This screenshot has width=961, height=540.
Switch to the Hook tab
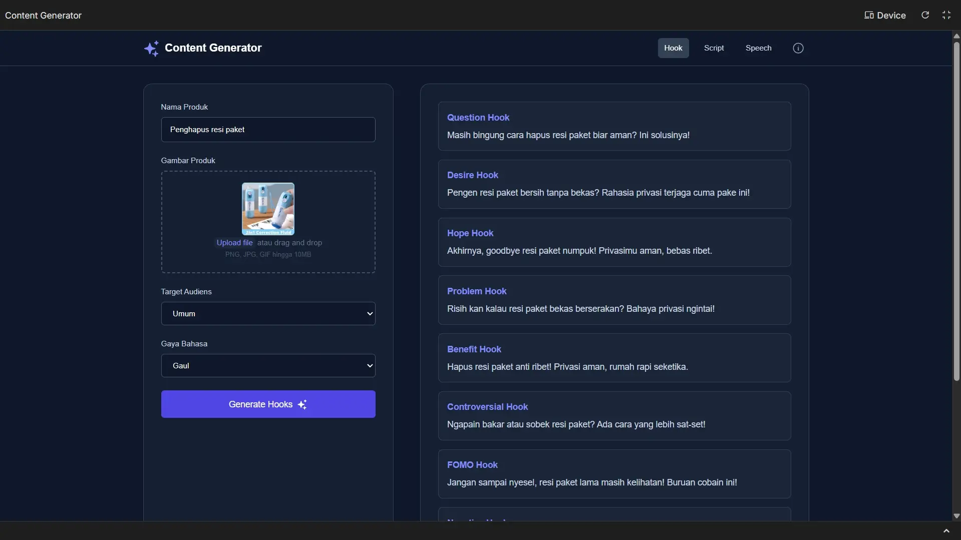click(673, 48)
